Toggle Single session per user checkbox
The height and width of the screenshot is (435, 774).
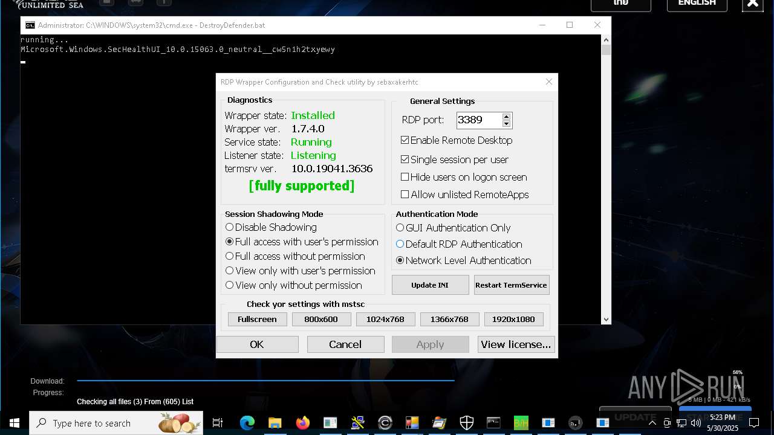(x=405, y=159)
